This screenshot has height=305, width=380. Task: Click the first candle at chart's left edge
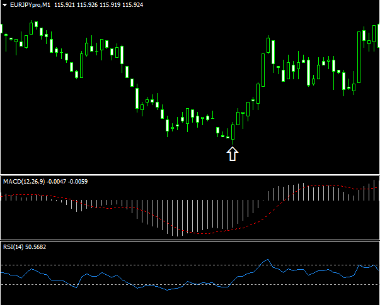1,28
